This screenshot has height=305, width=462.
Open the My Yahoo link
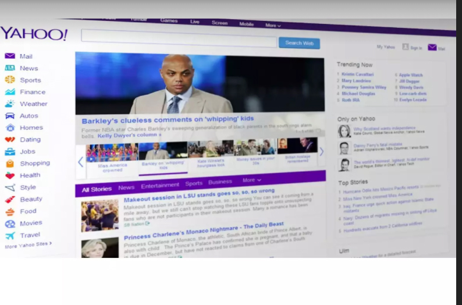point(386,47)
